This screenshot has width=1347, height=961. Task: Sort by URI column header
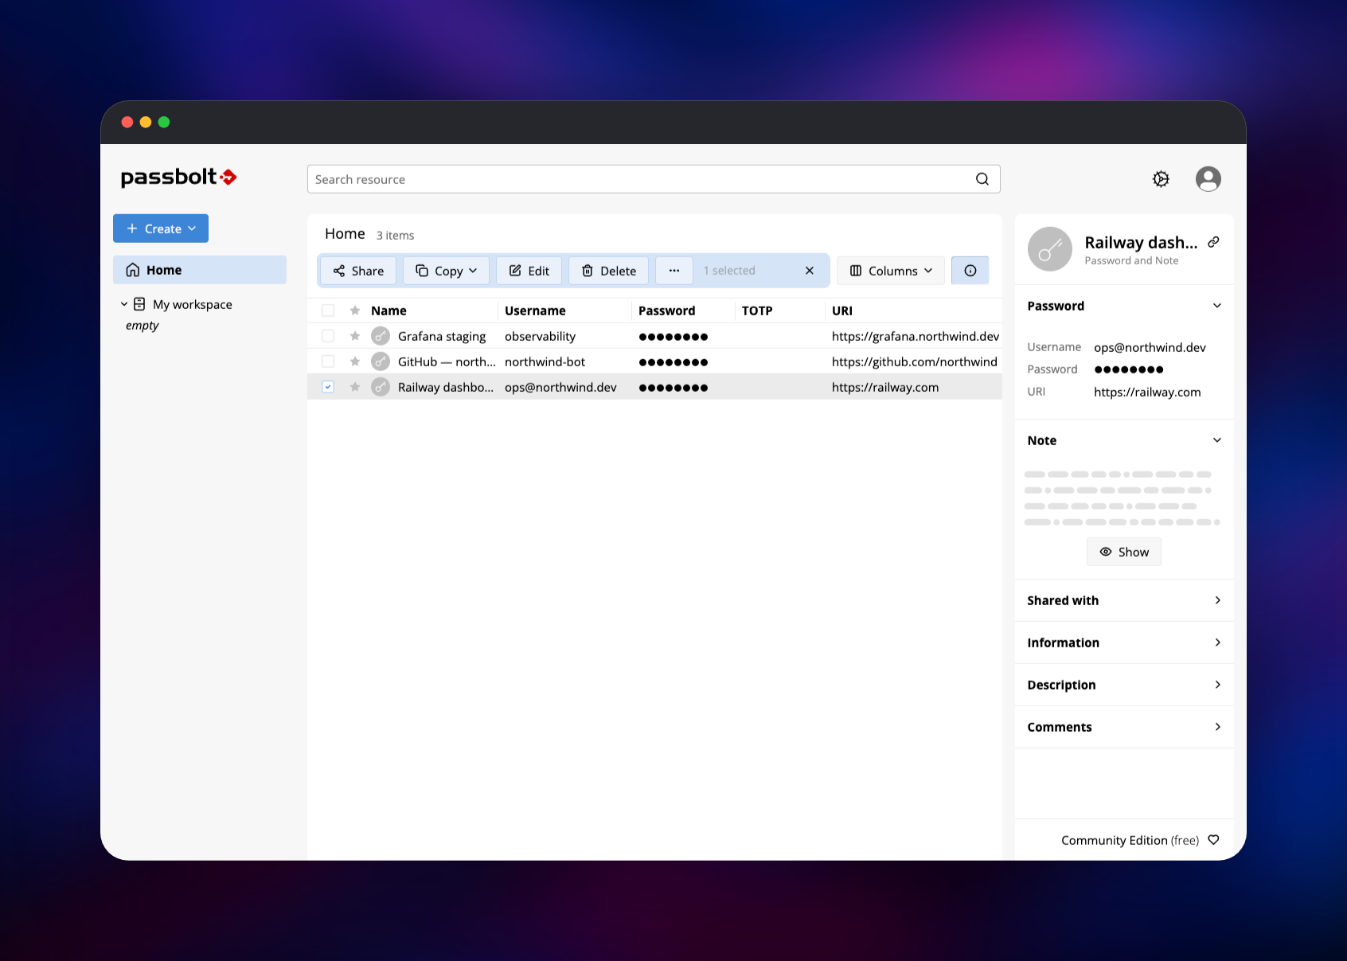[x=841, y=311]
